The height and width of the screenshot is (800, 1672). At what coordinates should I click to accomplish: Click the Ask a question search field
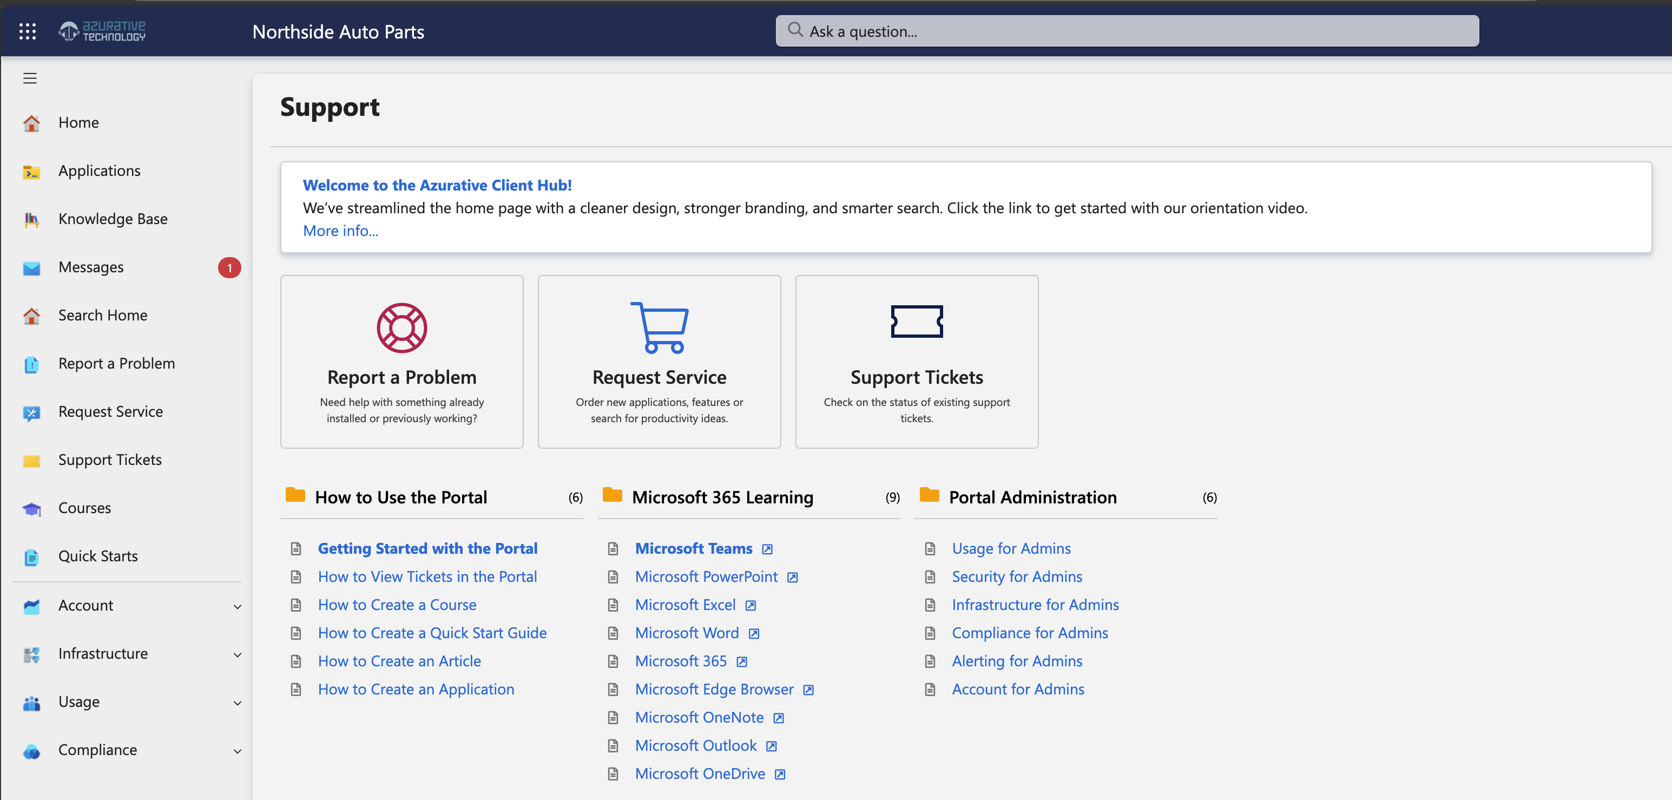coord(1126,30)
